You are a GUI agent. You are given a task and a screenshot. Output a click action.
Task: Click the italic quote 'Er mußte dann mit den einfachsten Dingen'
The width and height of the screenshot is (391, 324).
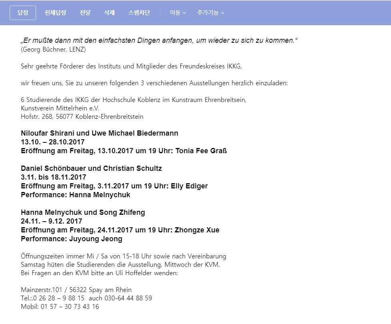pos(159,40)
